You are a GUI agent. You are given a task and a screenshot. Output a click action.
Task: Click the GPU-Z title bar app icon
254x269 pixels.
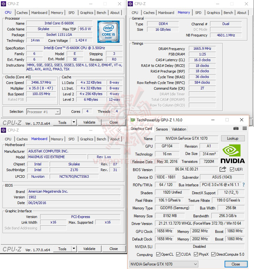point(133,120)
